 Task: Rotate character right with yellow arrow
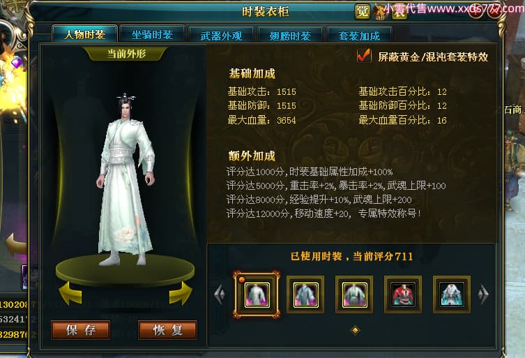click(181, 293)
